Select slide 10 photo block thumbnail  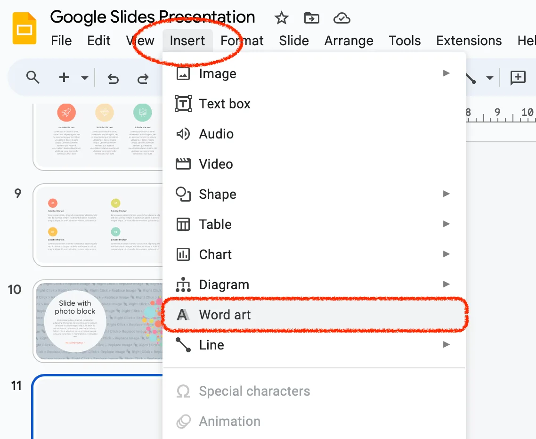point(97,321)
